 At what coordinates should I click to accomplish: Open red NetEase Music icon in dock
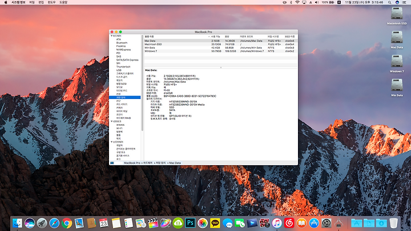coord(289,223)
